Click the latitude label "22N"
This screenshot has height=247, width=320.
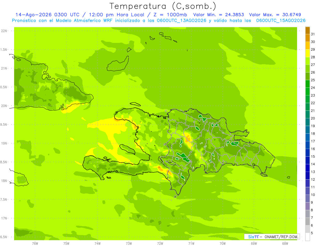click(4, 31)
